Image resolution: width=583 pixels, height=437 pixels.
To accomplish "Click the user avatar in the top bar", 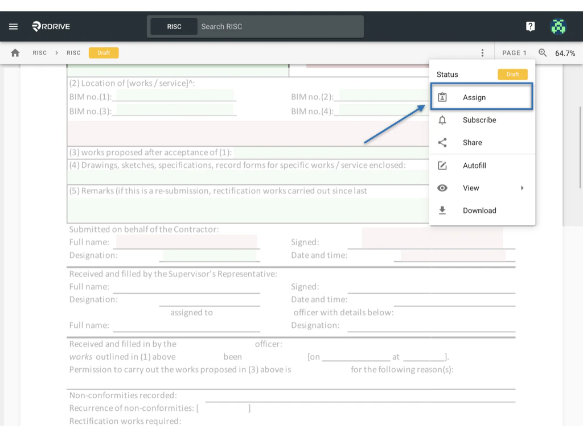I will point(558,26).
